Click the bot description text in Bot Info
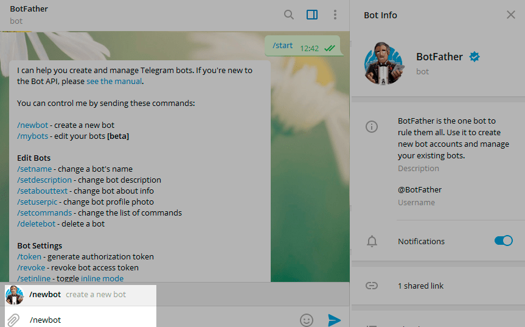 453,138
